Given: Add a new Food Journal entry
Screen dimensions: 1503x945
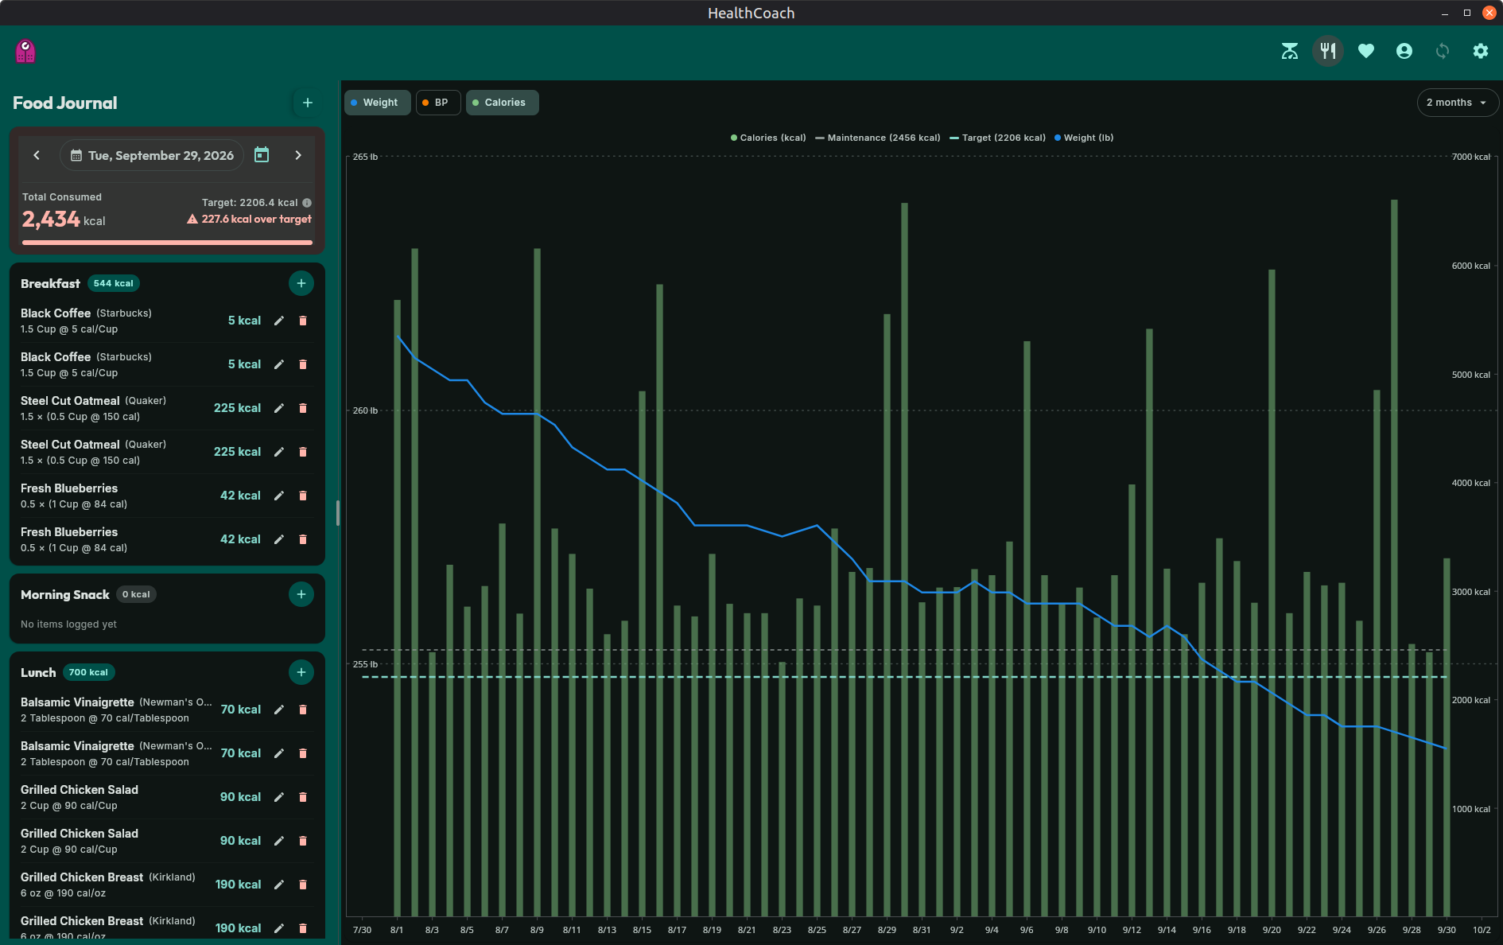Looking at the screenshot, I should pyautogui.click(x=308, y=103).
